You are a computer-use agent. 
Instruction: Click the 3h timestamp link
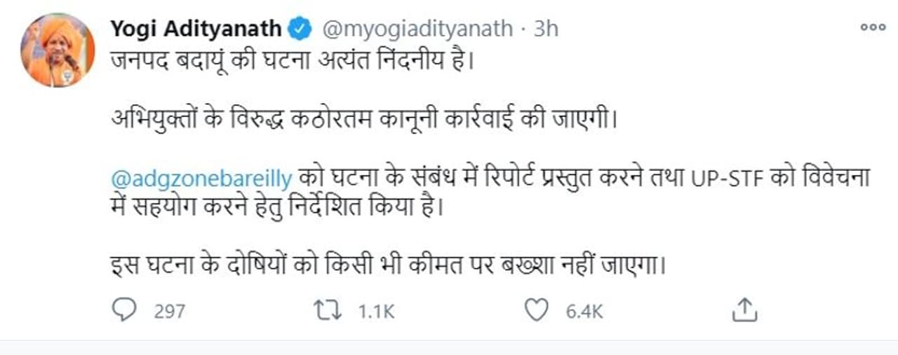click(547, 29)
